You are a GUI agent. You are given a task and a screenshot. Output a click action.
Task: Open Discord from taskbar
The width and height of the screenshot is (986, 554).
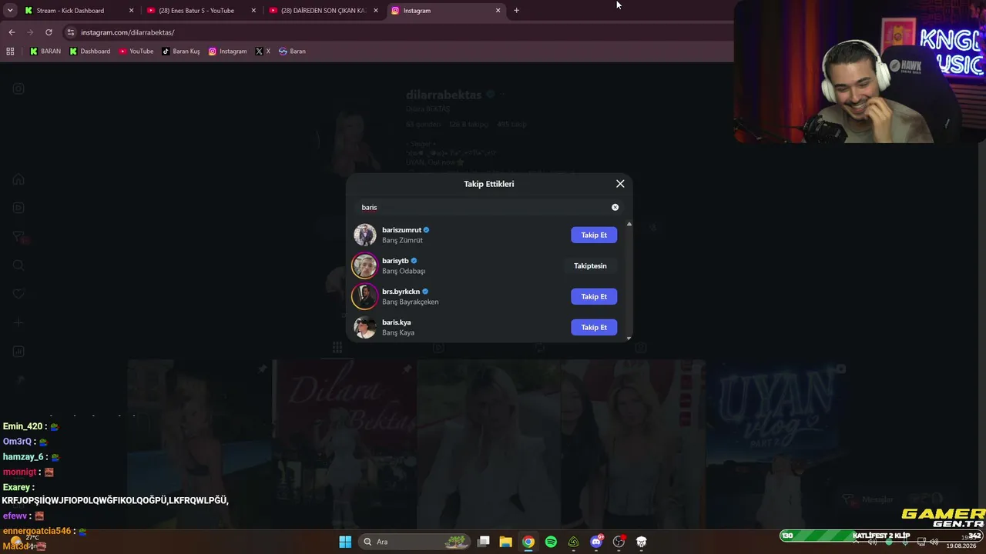(596, 542)
